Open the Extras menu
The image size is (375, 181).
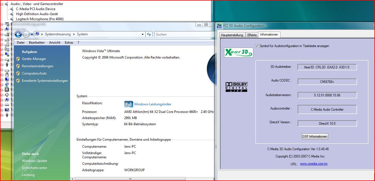pyautogui.click(x=69, y=43)
